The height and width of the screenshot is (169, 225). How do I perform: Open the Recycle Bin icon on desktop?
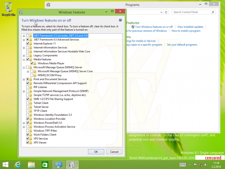click(x=8, y=9)
